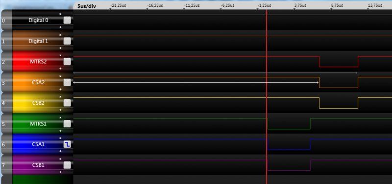Select the CSB2 channel label
This screenshot has height=184, width=392.
(38, 103)
